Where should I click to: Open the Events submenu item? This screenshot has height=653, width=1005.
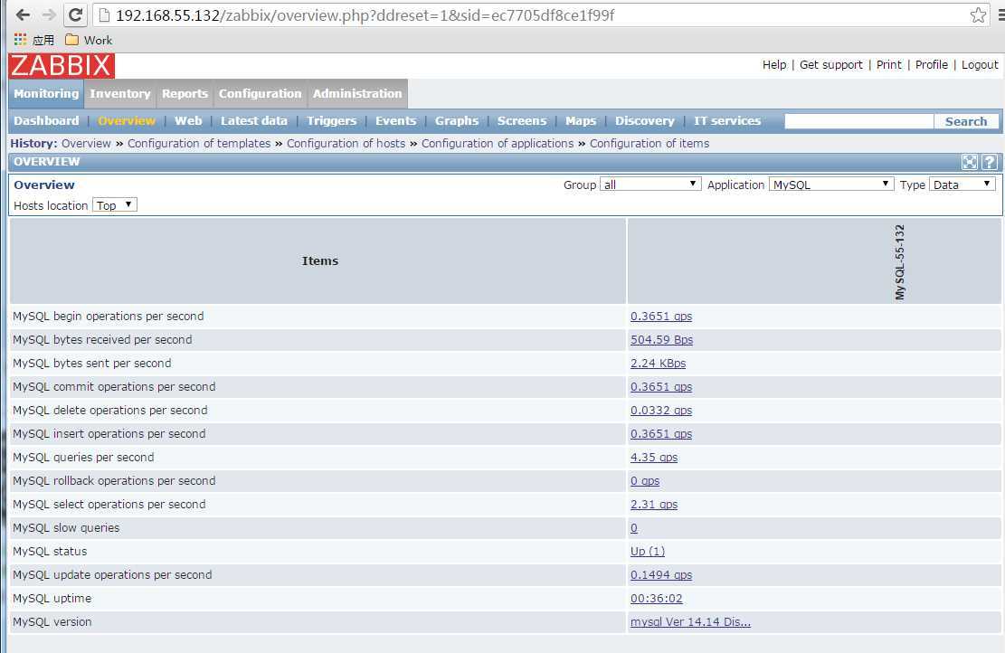point(395,120)
